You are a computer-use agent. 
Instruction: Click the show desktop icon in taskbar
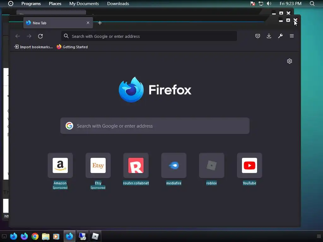(4, 236)
